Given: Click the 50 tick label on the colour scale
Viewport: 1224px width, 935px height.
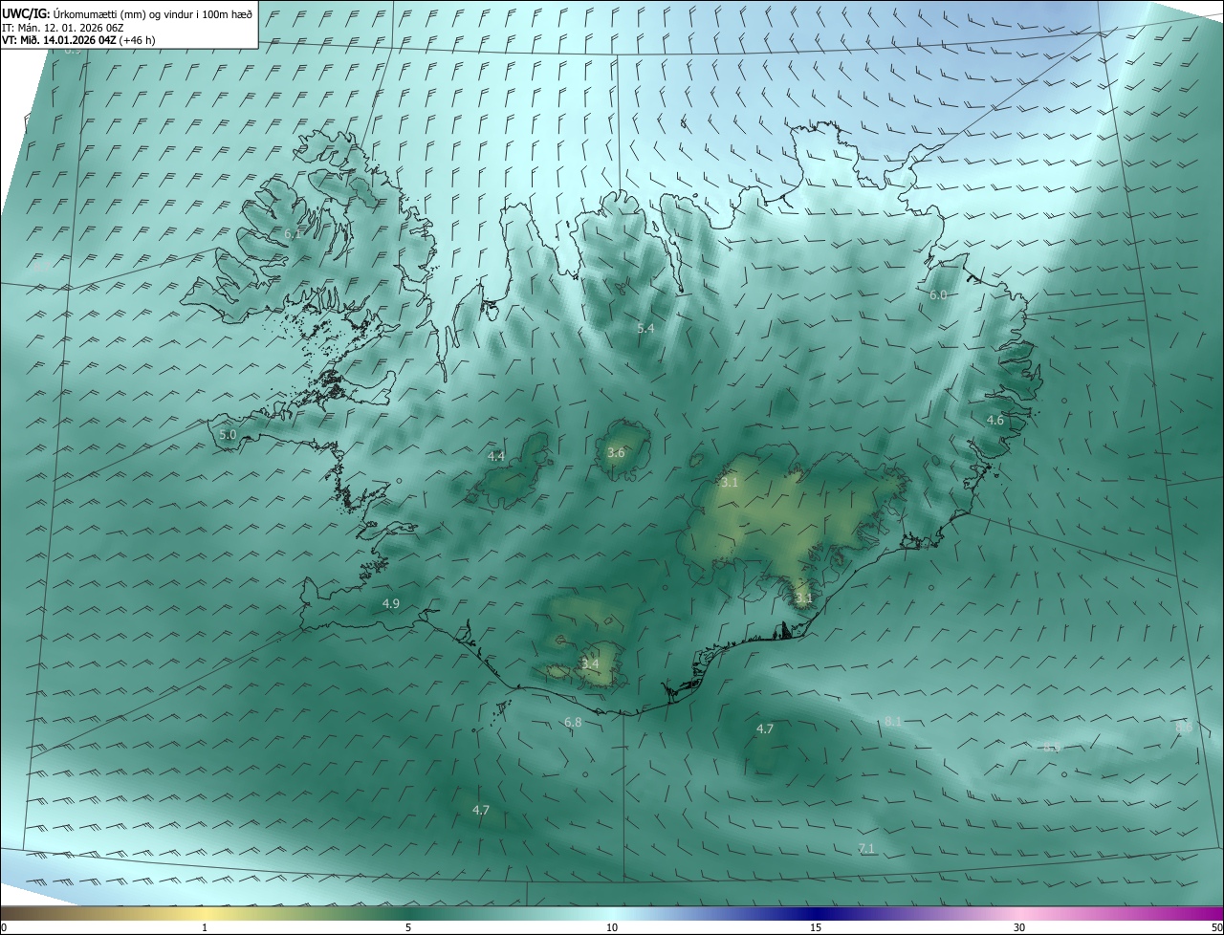Looking at the screenshot, I should coord(1216,928).
